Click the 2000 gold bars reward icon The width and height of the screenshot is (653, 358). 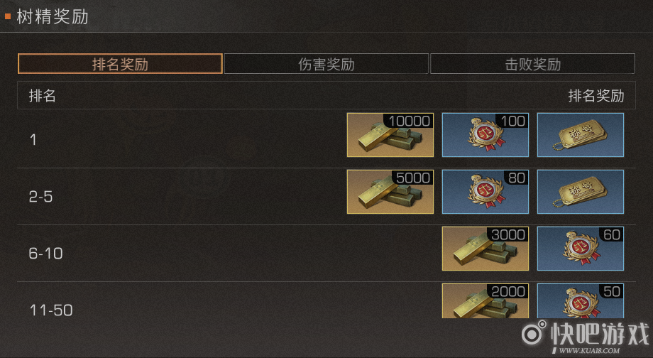pos(485,301)
